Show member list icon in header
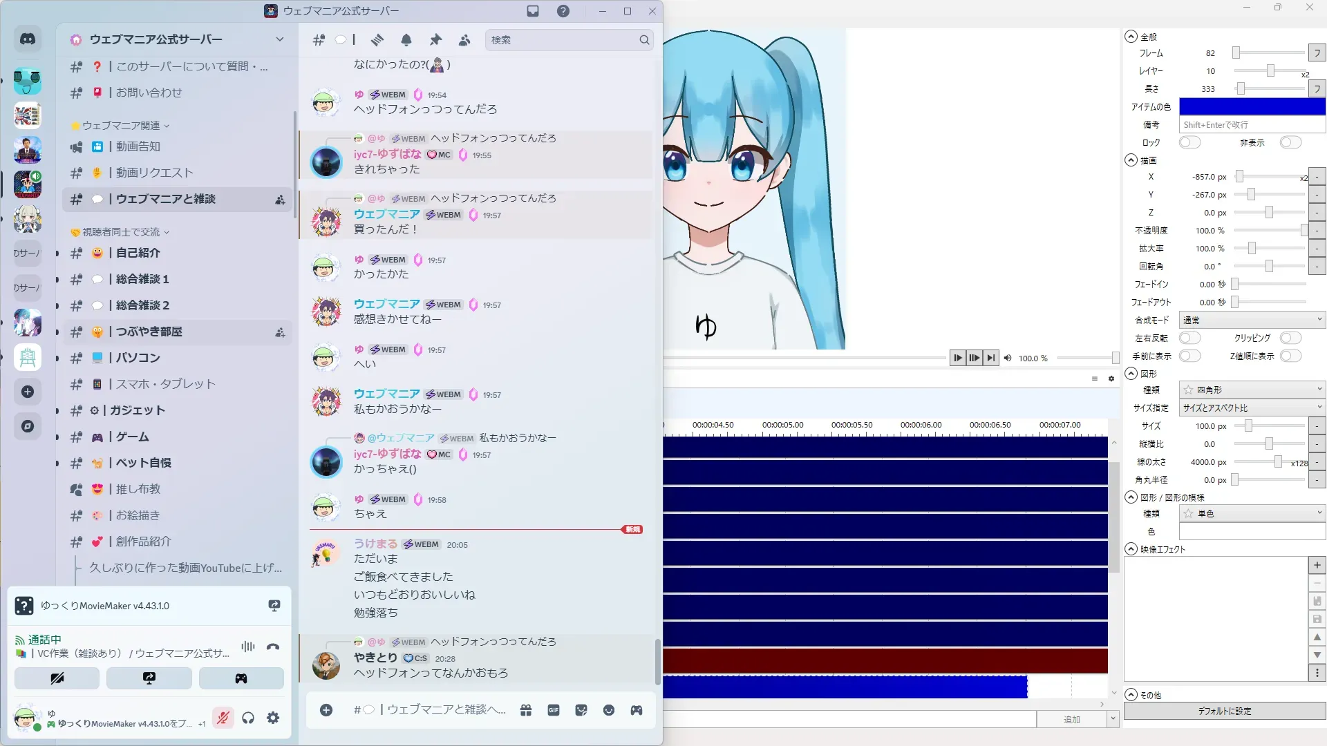 [x=464, y=40]
